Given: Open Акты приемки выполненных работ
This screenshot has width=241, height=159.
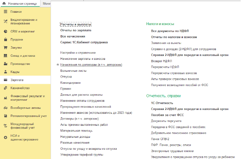Looking at the screenshot, I should click(x=84, y=125).
